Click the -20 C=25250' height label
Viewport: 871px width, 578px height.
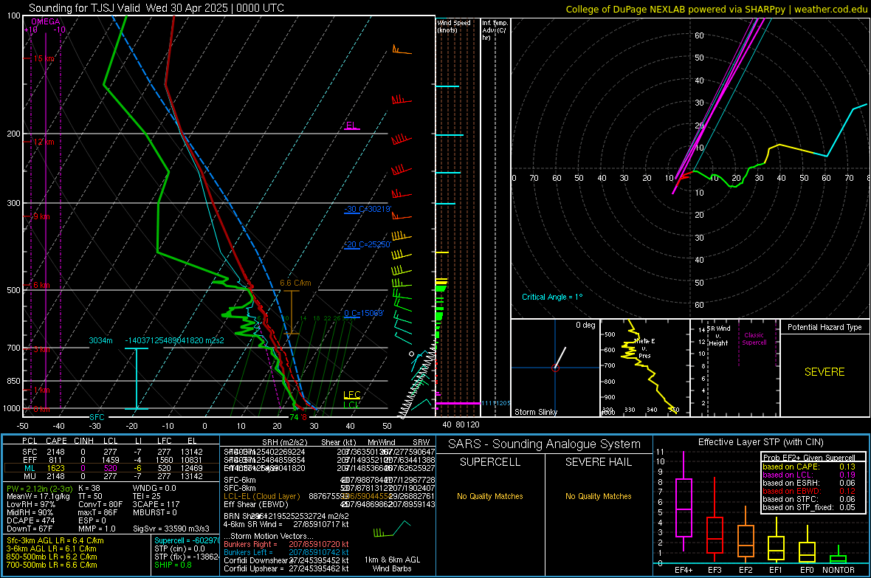click(368, 244)
